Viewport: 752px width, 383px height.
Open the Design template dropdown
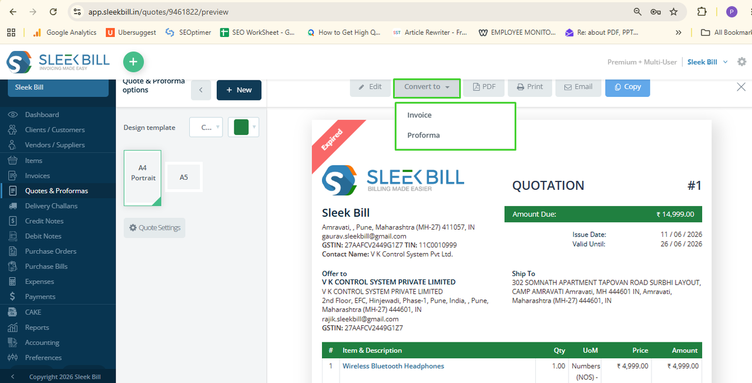pyautogui.click(x=206, y=127)
